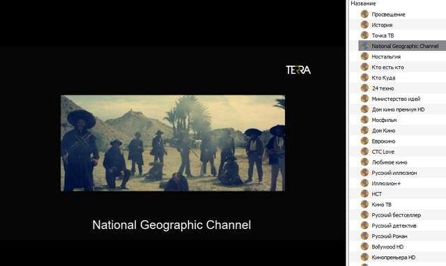This screenshot has width=446, height=266.
Task: Select the highlighted National Geographic Channel entry
Action: pyautogui.click(x=405, y=46)
